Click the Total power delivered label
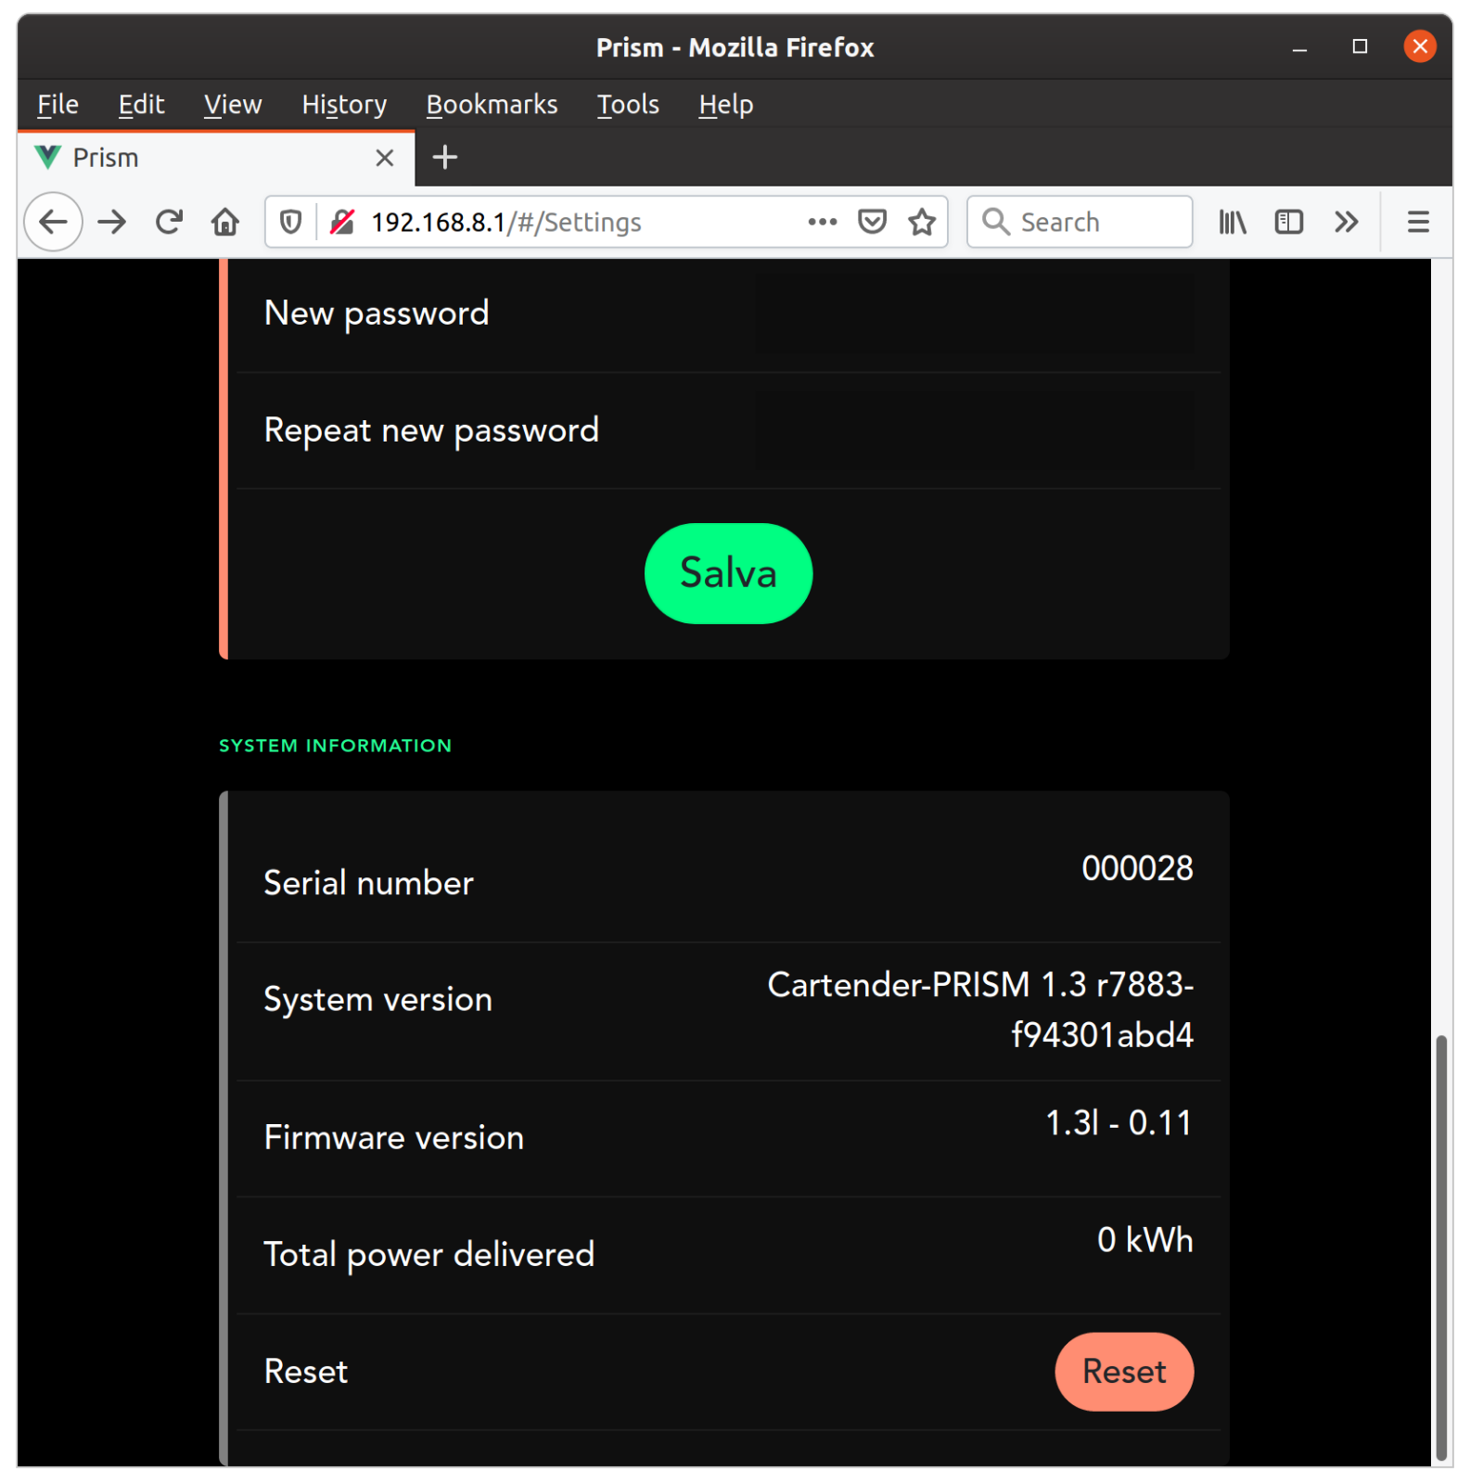This screenshot has width=1470, height=1484. point(429,1256)
